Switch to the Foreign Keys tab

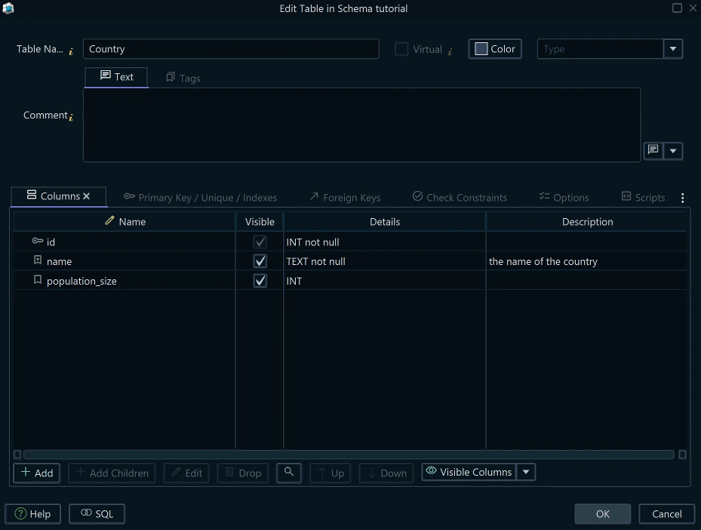[345, 197]
